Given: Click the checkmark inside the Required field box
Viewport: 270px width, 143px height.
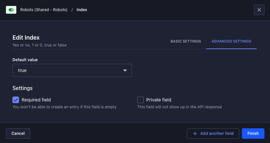Looking at the screenshot, I should (x=16, y=100).
